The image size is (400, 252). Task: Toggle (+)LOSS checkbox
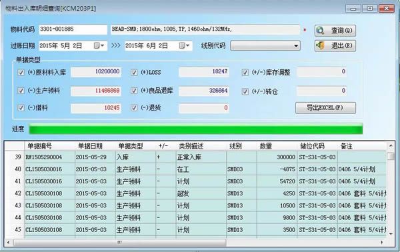click(x=134, y=73)
